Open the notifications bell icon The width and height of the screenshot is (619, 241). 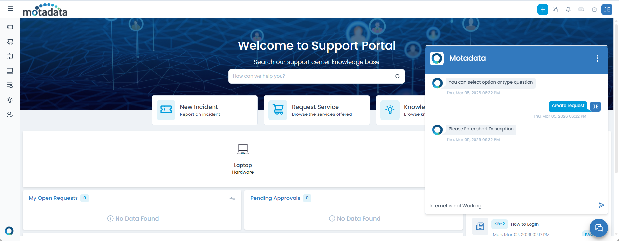[568, 9]
